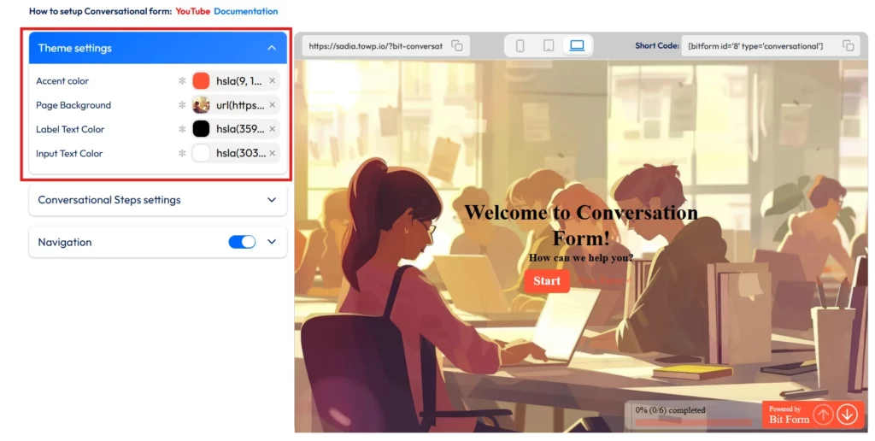Click the asterisk icon beside Label Text Color
This screenshot has width=875, height=441.
tap(182, 130)
